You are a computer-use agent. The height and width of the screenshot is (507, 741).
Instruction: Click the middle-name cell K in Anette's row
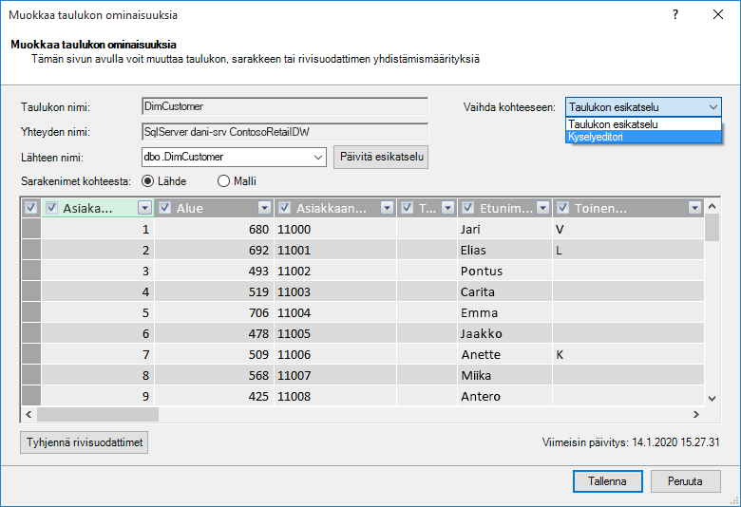(628, 354)
